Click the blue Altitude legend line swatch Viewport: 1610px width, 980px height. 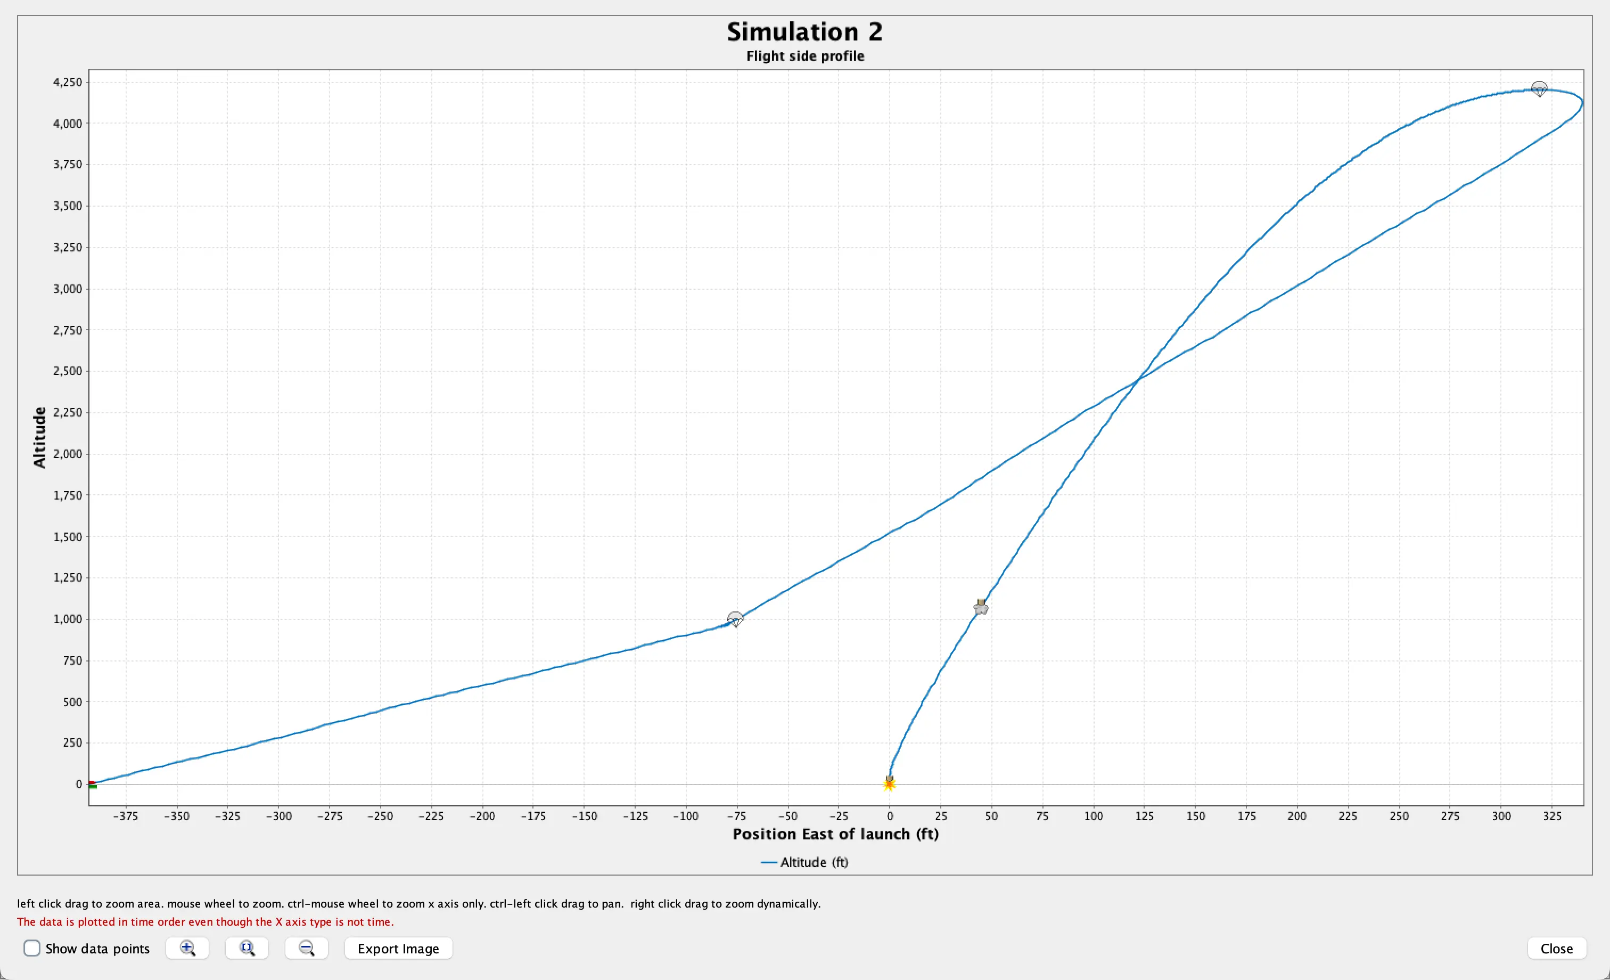click(x=769, y=862)
